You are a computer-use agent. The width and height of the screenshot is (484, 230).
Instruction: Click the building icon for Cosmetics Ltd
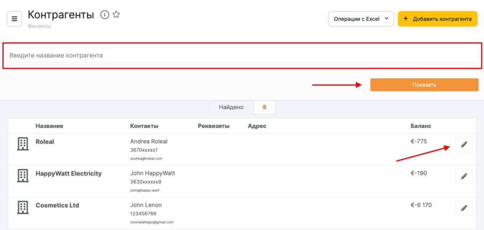(23, 207)
